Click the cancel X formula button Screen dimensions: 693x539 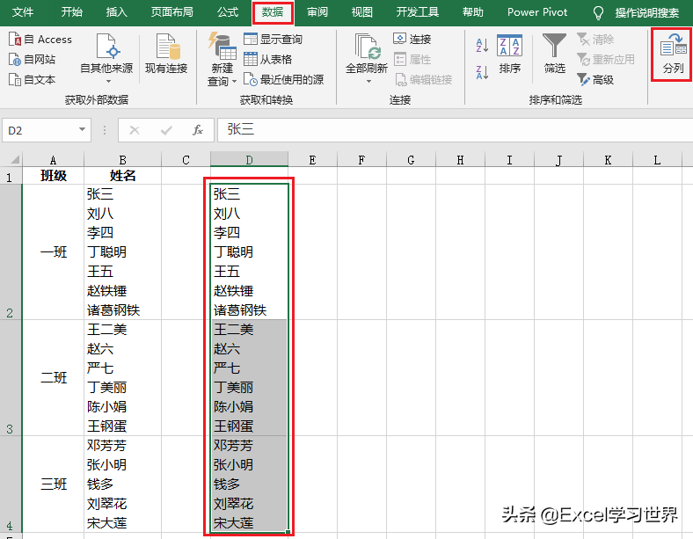click(135, 130)
